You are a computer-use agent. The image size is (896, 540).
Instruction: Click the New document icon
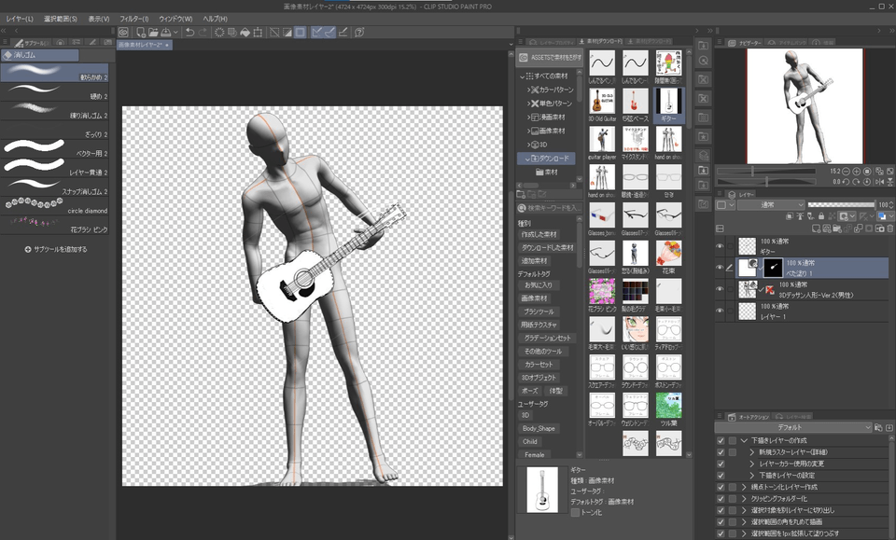click(141, 32)
